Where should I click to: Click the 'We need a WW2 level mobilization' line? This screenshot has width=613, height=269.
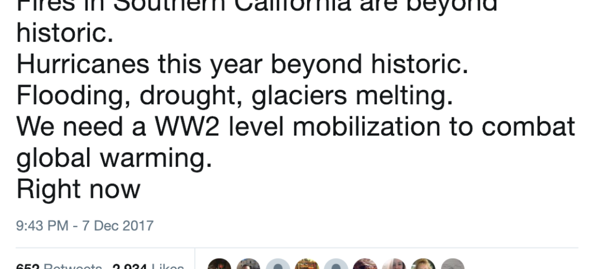point(296,126)
